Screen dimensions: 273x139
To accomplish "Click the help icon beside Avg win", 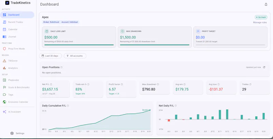I will pos(184,84).
